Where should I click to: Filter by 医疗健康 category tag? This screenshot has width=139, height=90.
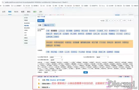[69, 31]
